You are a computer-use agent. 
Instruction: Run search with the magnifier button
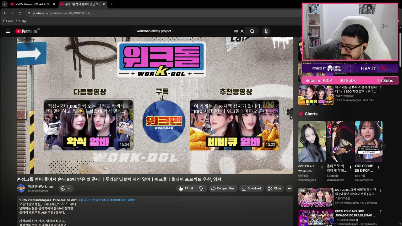click(x=252, y=31)
